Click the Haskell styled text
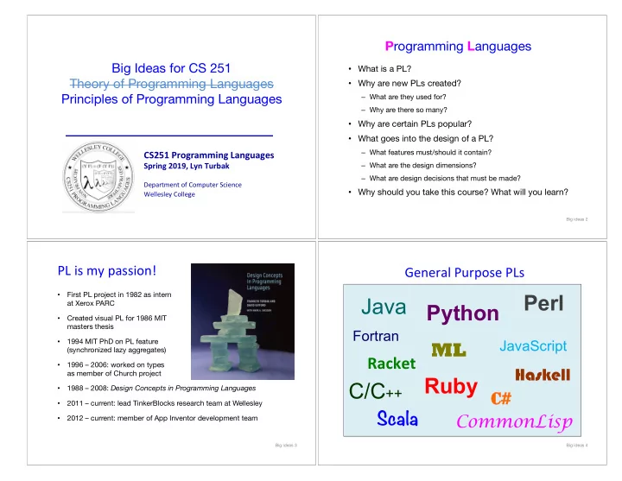The image size is (622, 481). [543, 375]
